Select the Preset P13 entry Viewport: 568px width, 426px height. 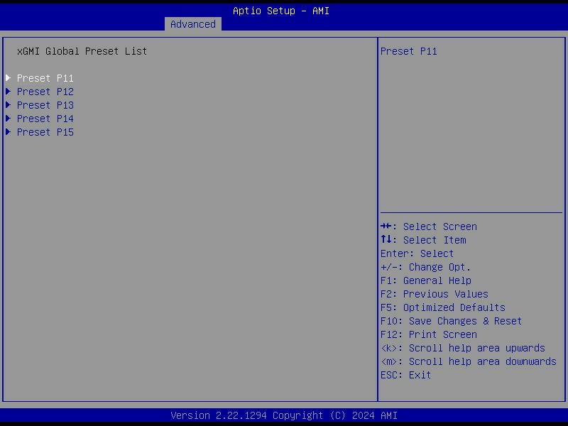click(45, 105)
